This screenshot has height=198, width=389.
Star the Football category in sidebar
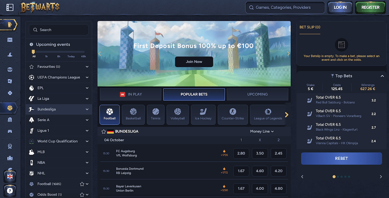click(x=82, y=184)
